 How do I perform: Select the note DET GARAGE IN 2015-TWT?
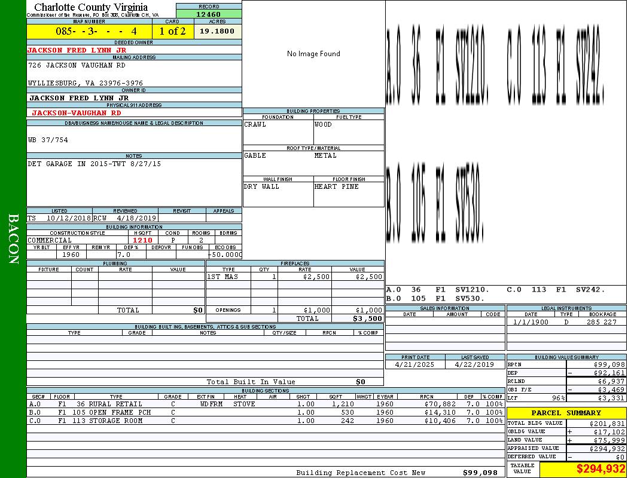[94, 164]
